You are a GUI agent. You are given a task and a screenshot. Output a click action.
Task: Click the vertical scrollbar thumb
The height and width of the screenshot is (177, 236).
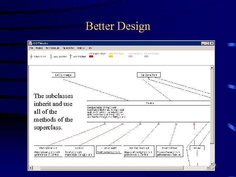pyautogui.click(x=212, y=107)
